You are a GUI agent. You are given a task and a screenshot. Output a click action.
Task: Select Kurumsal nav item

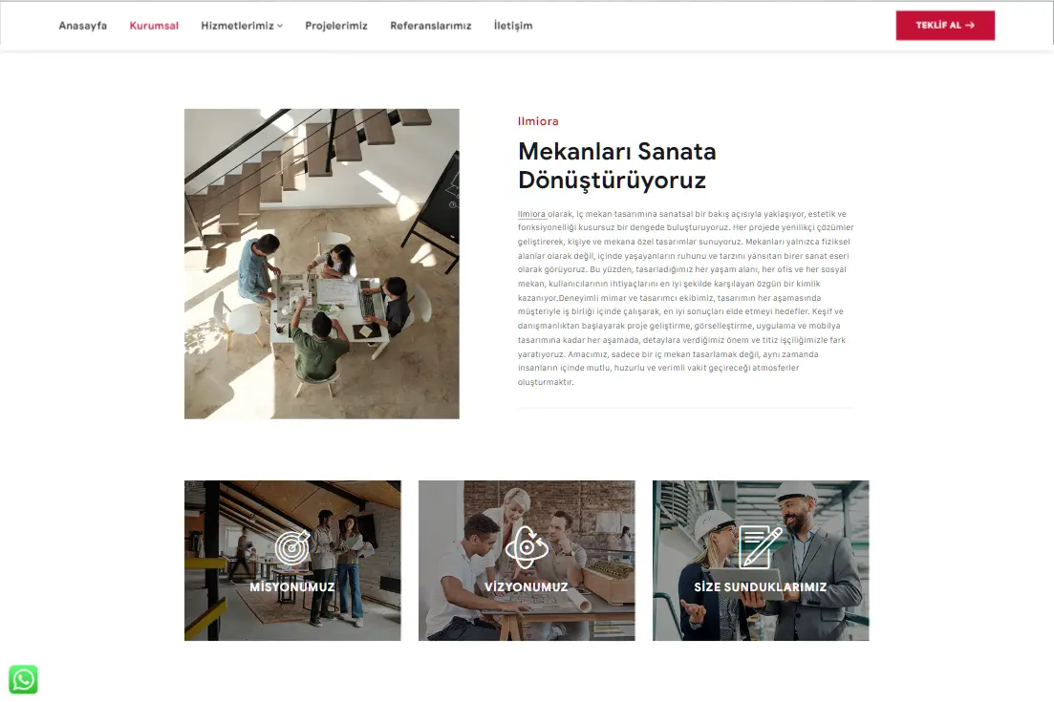pos(154,26)
